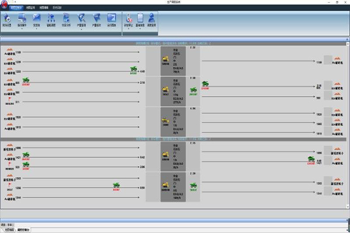
Task: Open dropdown arrow under the magnifier ribbon button
Action: point(81,29)
